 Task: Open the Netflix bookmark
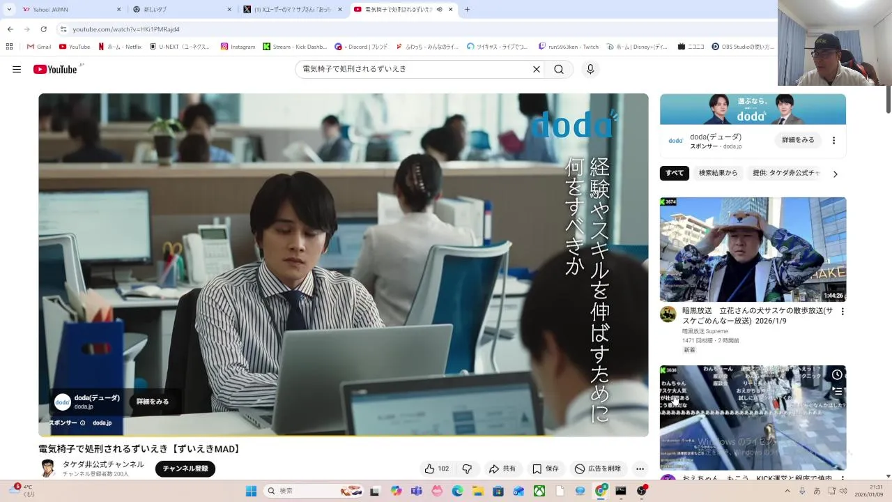click(120, 47)
